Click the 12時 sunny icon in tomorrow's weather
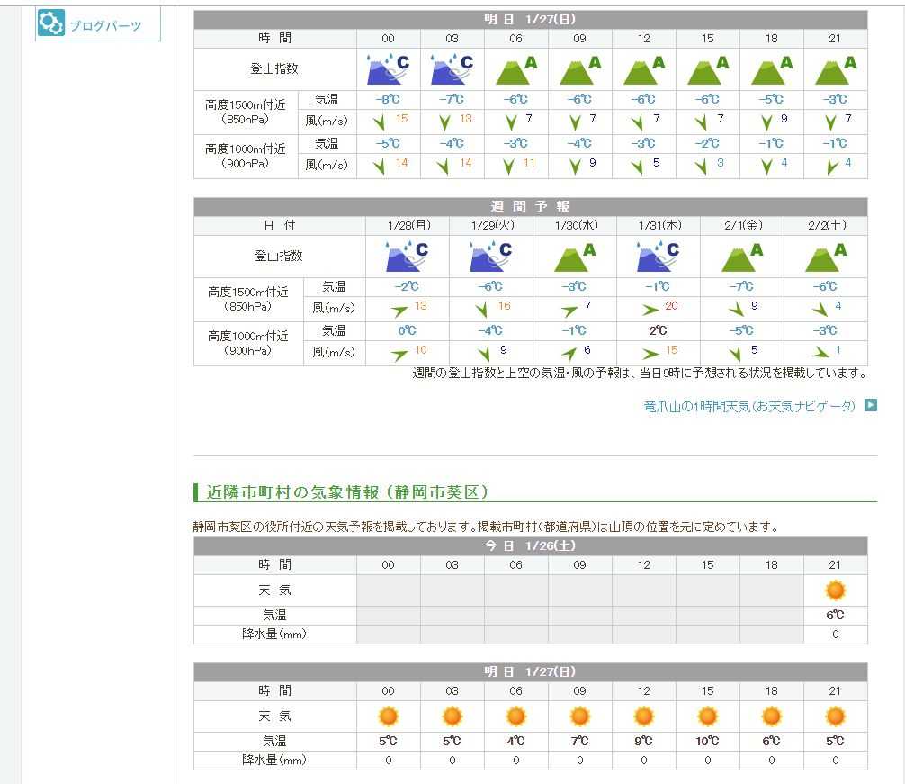This screenshot has width=905, height=784. pyautogui.click(x=643, y=716)
